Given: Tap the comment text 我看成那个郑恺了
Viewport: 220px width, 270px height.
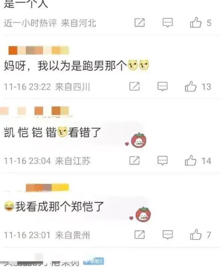Looking at the screenshot, I should 59,206.
